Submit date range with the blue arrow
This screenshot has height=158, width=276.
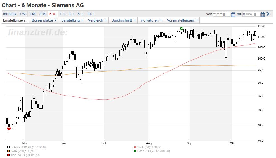[x=268, y=14]
